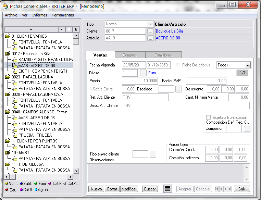Image resolution: width=261 pixels, height=200 pixels.
Task: Open the folder icon for 0023 RAFAEL LAGUNA
Action: point(8,77)
